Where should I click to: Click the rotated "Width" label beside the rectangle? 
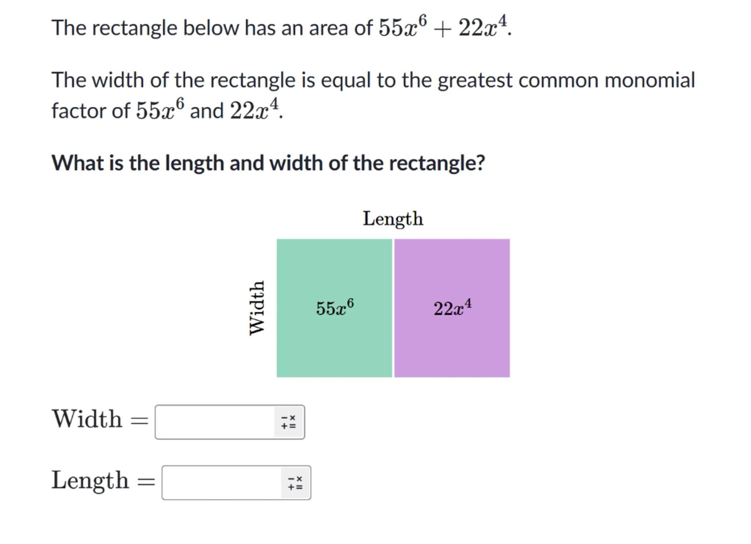point(257,308)
